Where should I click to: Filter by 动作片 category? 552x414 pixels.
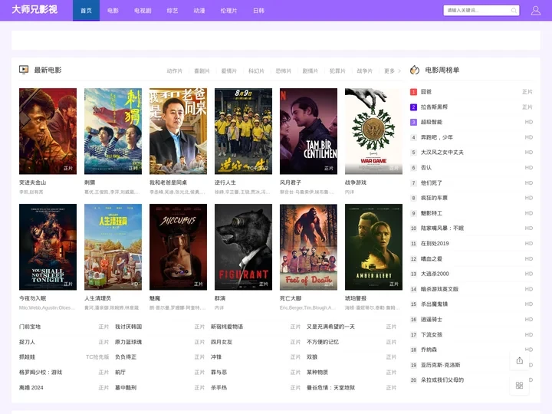point(175,71)
